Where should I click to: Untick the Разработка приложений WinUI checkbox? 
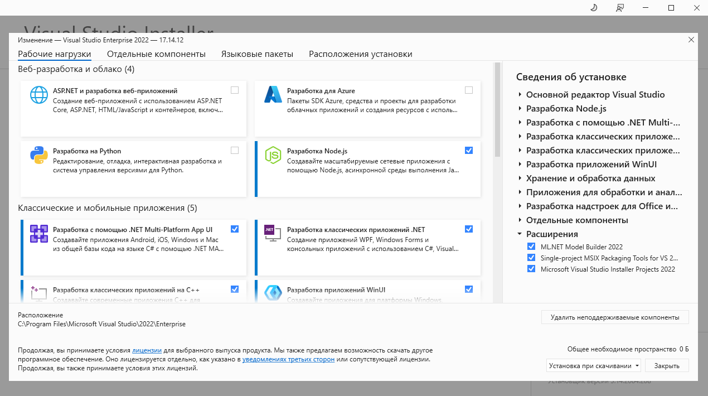tap(469, 289)
